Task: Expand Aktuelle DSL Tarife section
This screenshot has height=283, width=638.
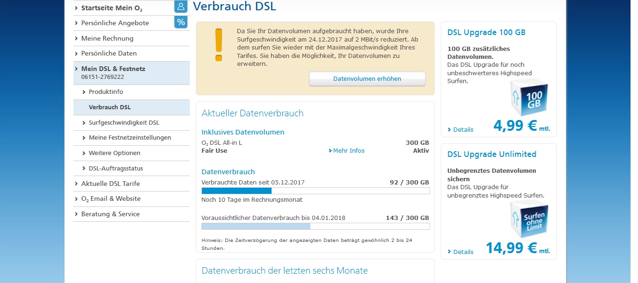Action: (131, 184)
